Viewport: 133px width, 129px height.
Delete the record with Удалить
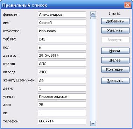(115, 30)
